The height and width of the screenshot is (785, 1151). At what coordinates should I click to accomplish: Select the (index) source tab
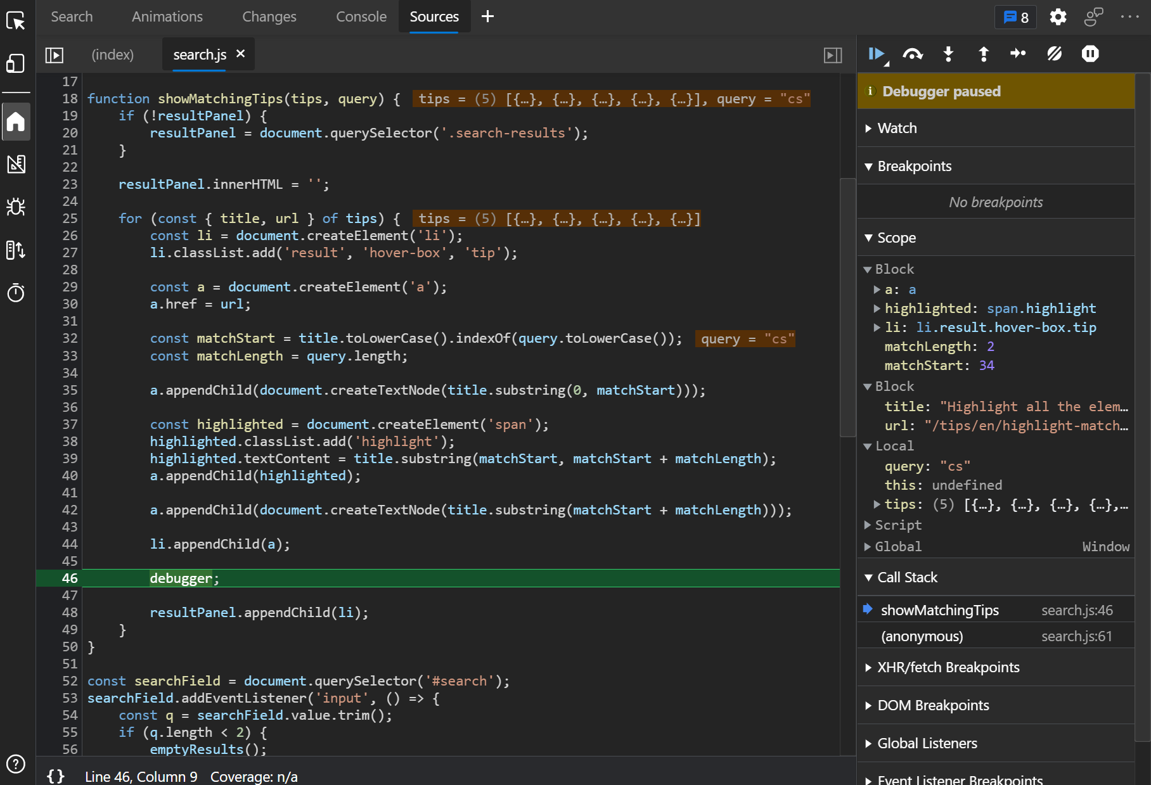click(113, 54)
